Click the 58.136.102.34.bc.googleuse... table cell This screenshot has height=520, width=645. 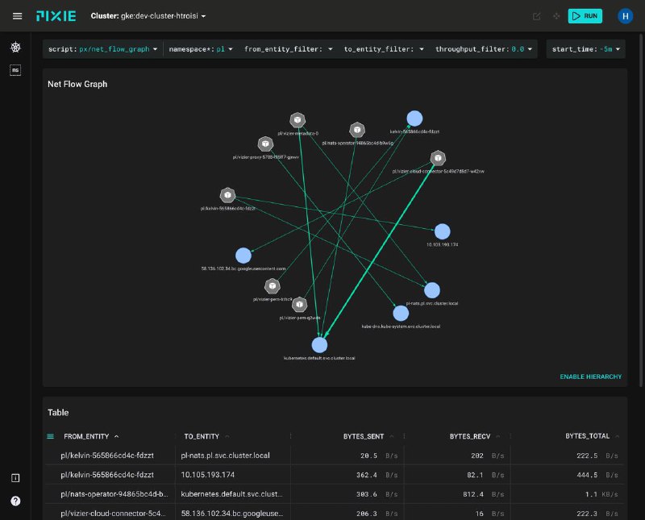(232, 514)
